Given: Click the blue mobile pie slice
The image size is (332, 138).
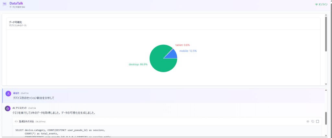Looking at the screenshot, I should 172,54.
